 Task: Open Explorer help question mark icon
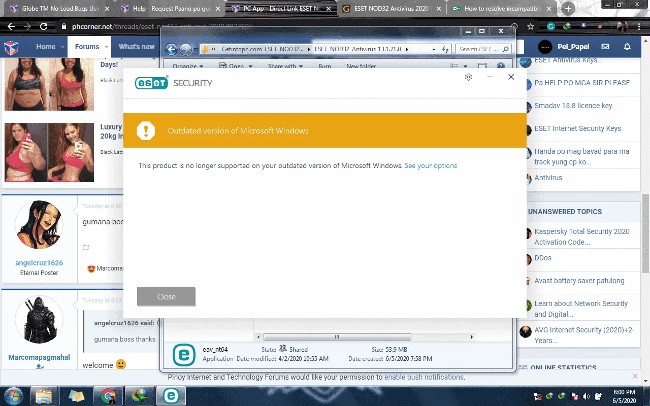click(x=500, y=66)
